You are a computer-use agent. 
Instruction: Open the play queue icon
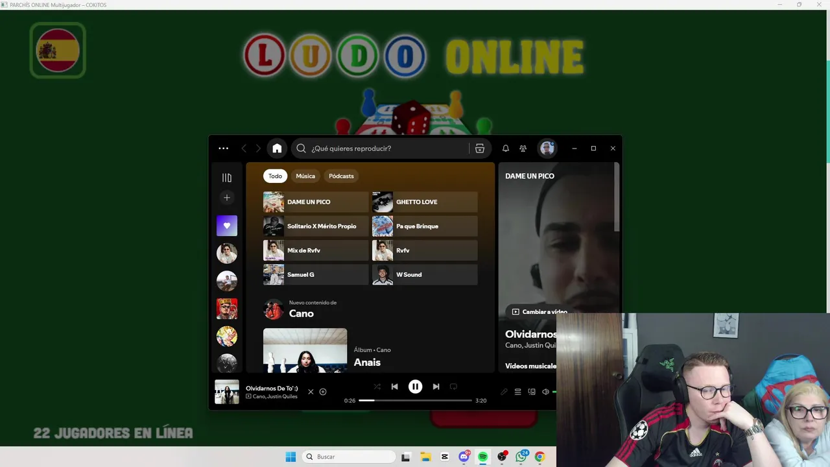[x=517, y=392]
